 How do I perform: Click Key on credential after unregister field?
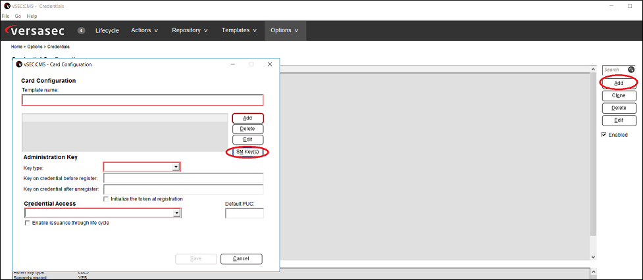[x=184, y=189]
